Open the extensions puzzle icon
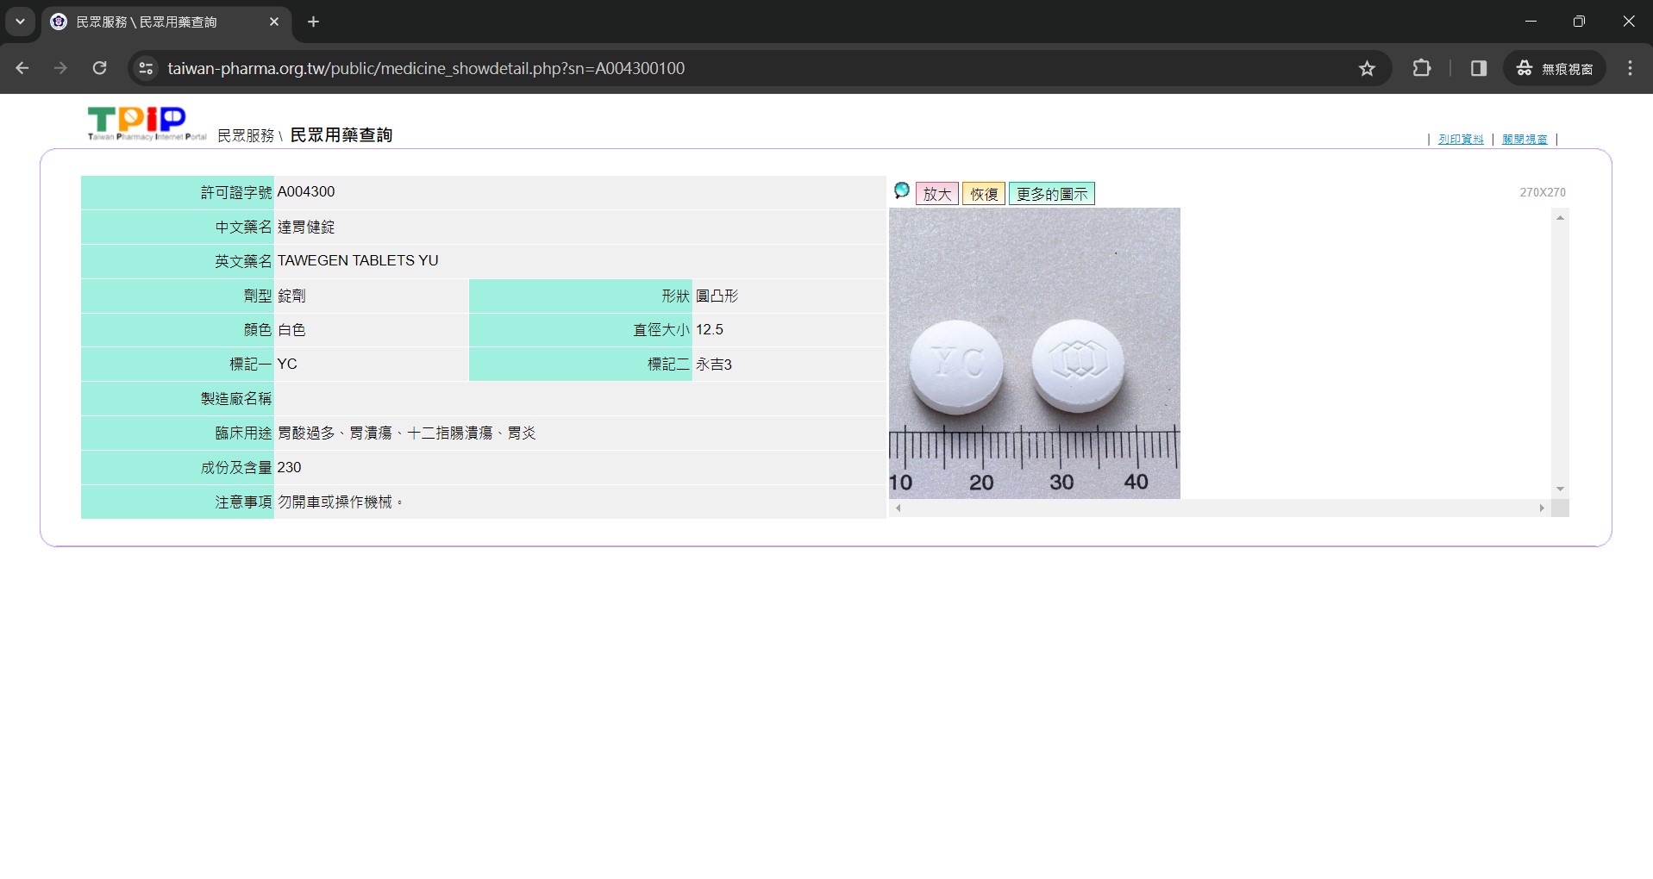The height and width of the screenshot is (879, 1653). [x=1422, y=68]
